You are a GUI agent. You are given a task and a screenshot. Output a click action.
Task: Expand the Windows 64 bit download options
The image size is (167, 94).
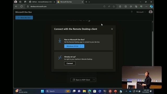(82, 46)
